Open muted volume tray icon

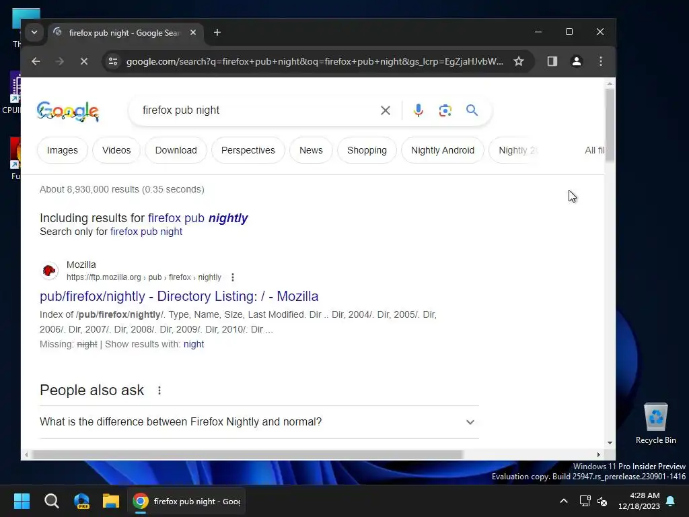(x=602, y=501)
